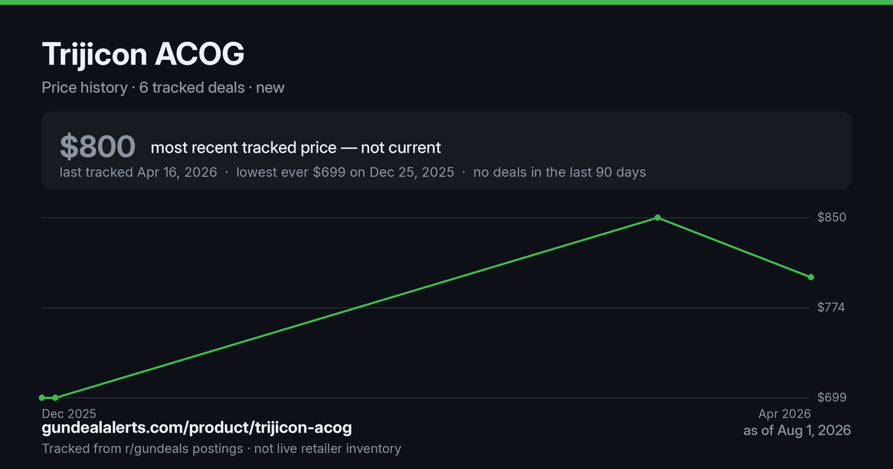The image size is (893, 469).
Task: Click 'Tracked from r/gundeals postings' footer
Action: pos(142,448)
